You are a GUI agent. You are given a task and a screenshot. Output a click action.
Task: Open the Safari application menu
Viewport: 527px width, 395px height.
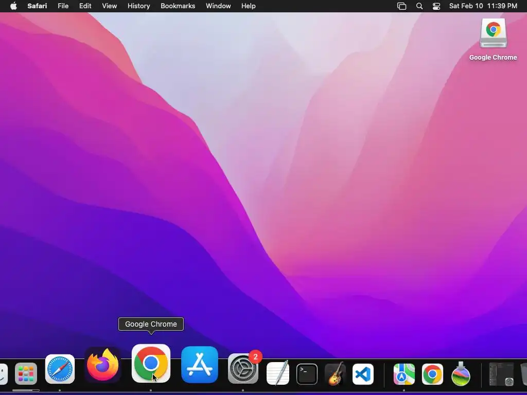pos(37,6)
